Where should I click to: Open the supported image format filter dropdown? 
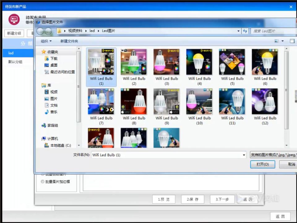273,155
